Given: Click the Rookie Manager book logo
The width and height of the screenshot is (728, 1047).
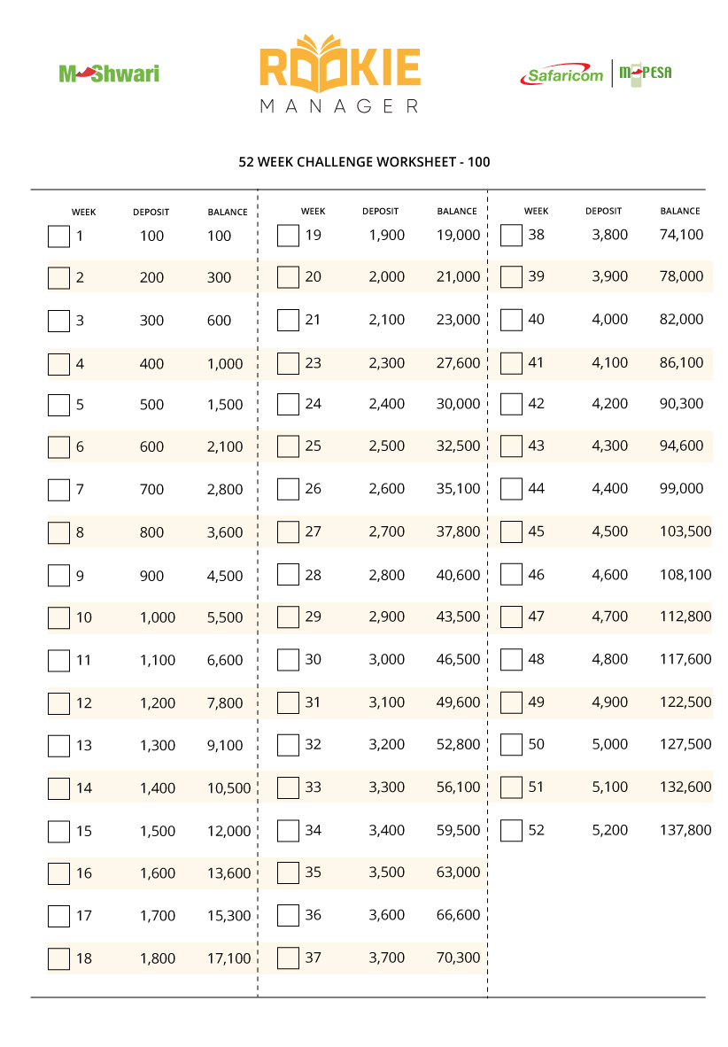Looking at the screenshot, I should click(x=341, y=74).
